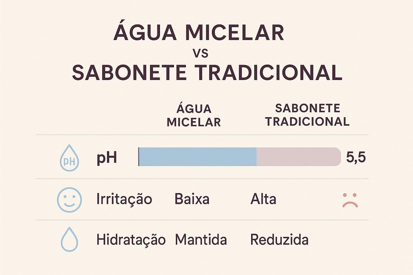Click the pH water drop icon

tap(69, 158)
